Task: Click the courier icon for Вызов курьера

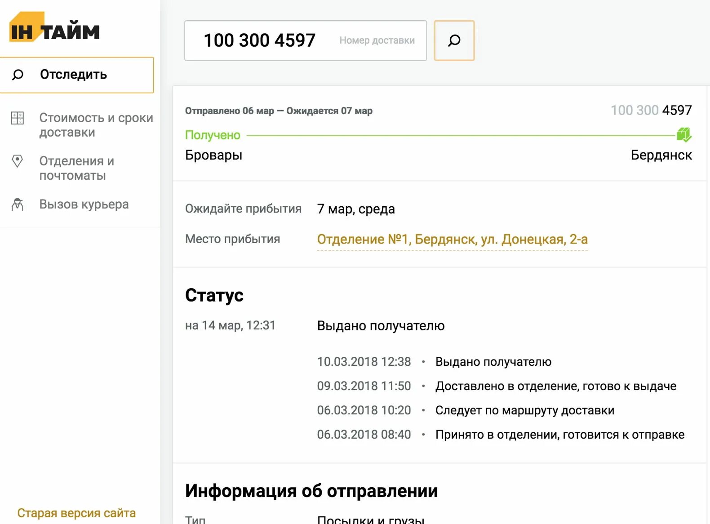Action: tap(18, 204)
